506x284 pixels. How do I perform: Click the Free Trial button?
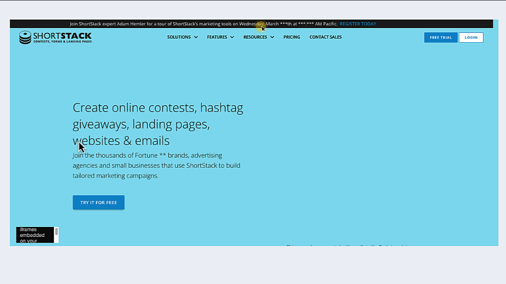(x=440, y=38)
